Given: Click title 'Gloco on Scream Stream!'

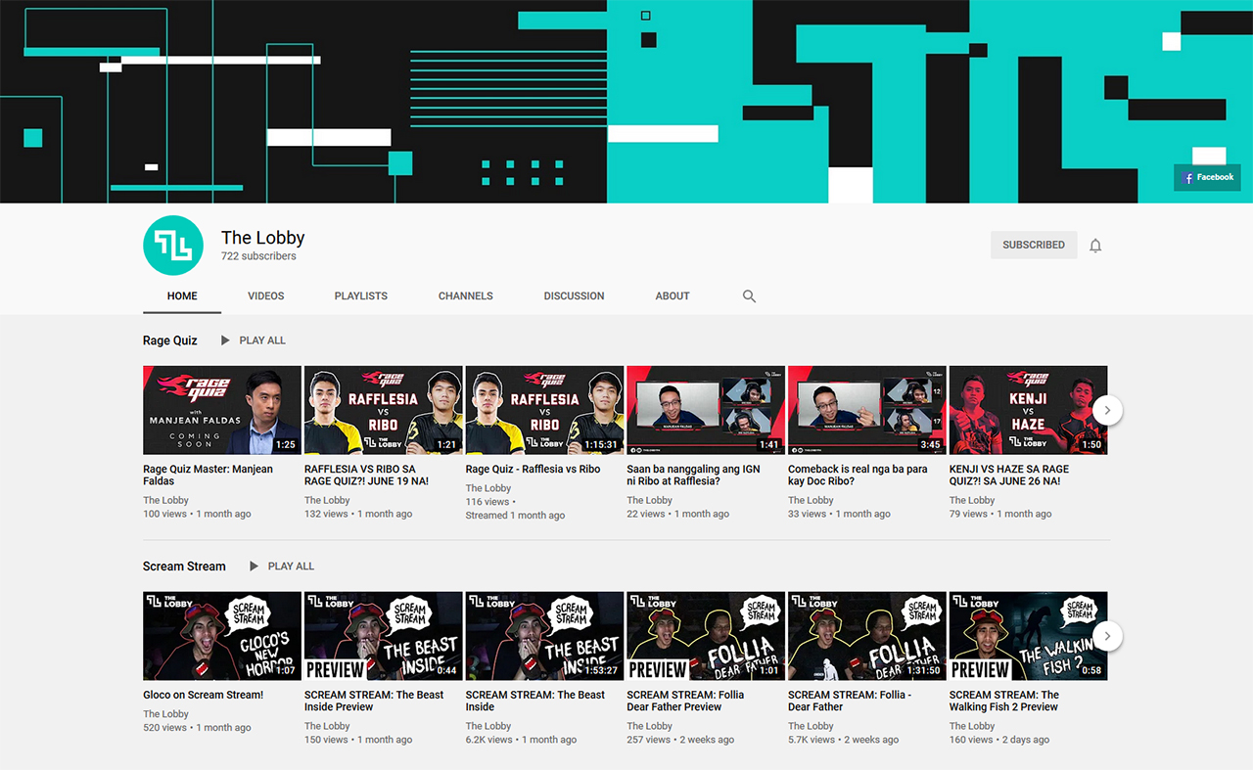Looking at the screenshot, I should (x=204, y=696).
